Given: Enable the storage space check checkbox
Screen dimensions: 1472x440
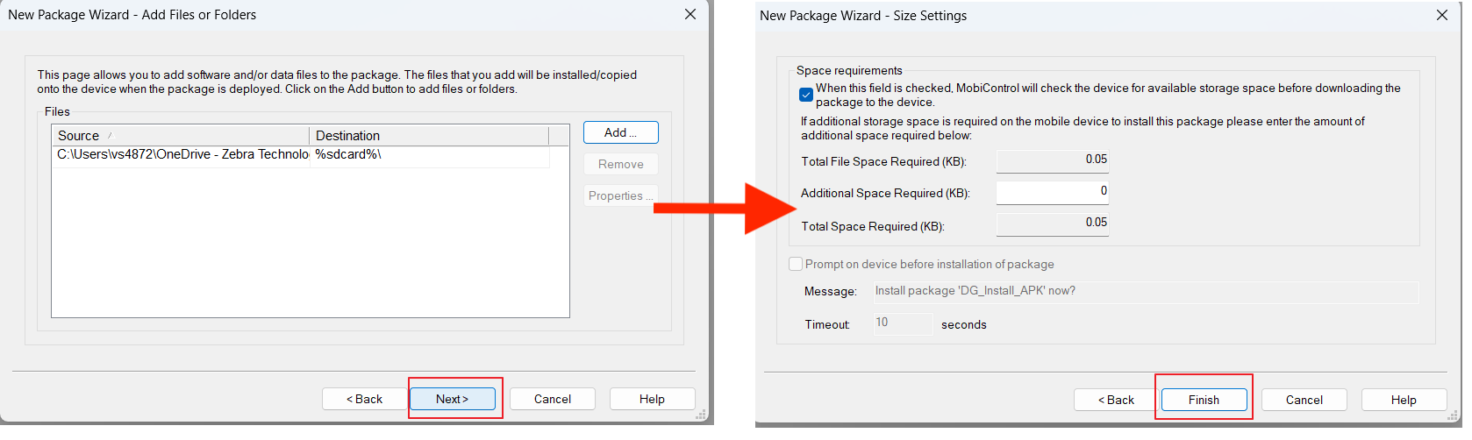Looking at the screenshot, I should (x=806, y=95).
